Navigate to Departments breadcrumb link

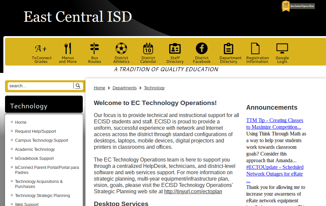pyautogui.click(x=124, y=88)
